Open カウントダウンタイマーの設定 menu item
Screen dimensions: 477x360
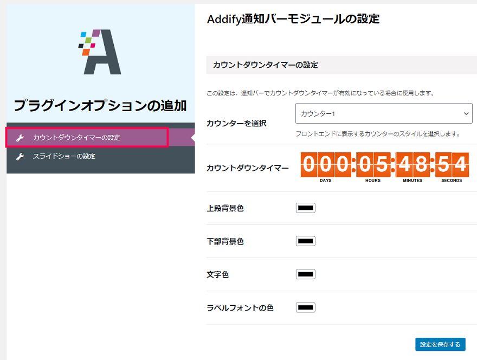[x=100, y=138]
